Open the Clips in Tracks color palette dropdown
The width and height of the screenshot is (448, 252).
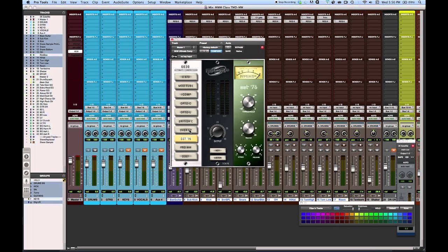(316, 208)
